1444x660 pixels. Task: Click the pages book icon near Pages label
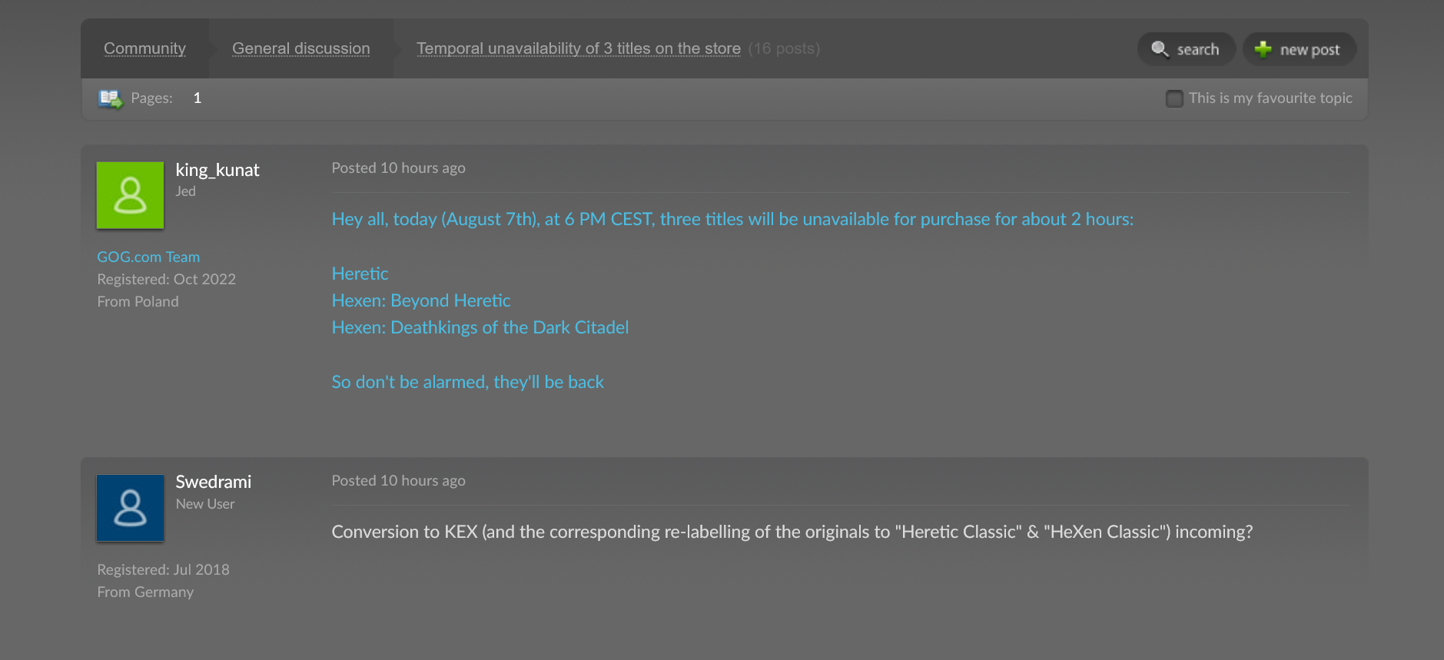[109, 98]
